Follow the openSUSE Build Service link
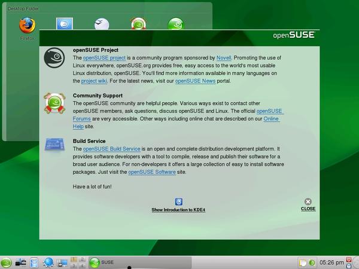 point(111,149)
